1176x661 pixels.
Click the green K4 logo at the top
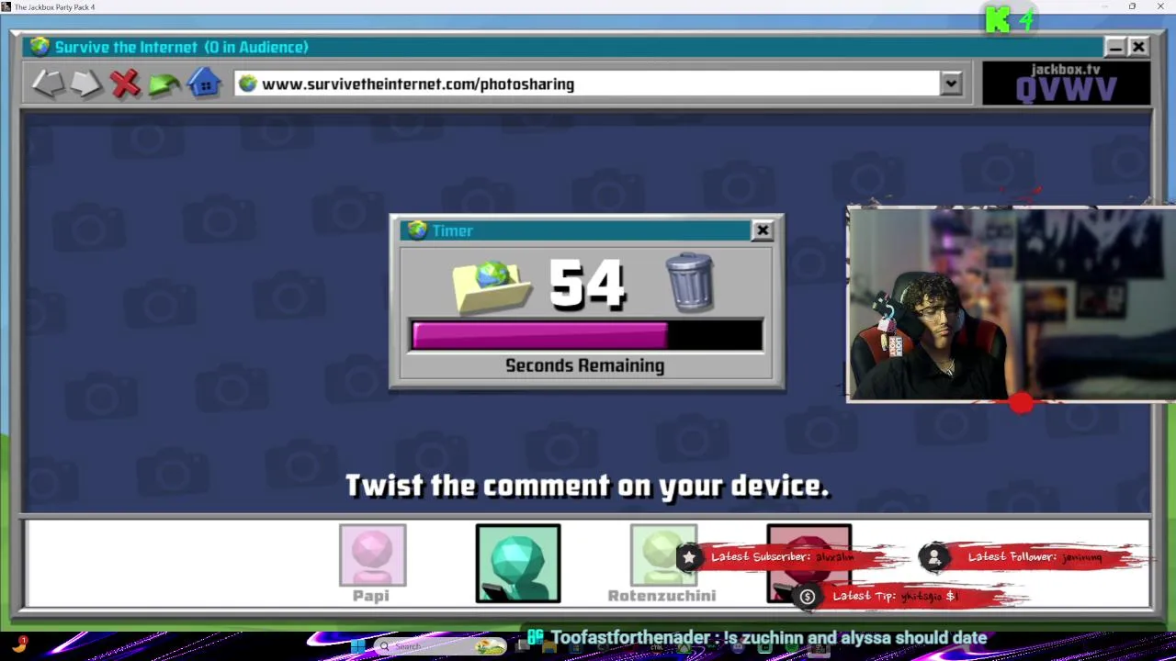click(1010, 19)
